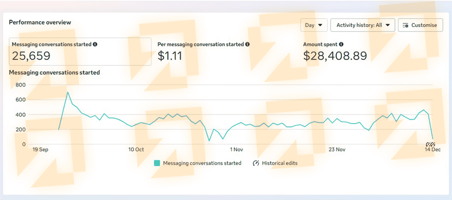The width and height of the screenshot is (452, 200).
Task: Click the peak point on the line chart
Action: (68, 92)
